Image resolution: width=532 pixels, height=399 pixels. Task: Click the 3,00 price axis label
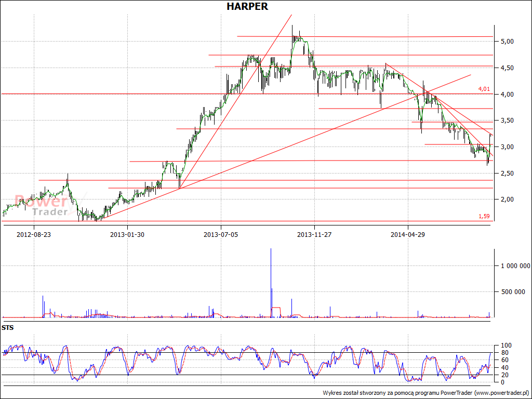[x=507, y=147]
